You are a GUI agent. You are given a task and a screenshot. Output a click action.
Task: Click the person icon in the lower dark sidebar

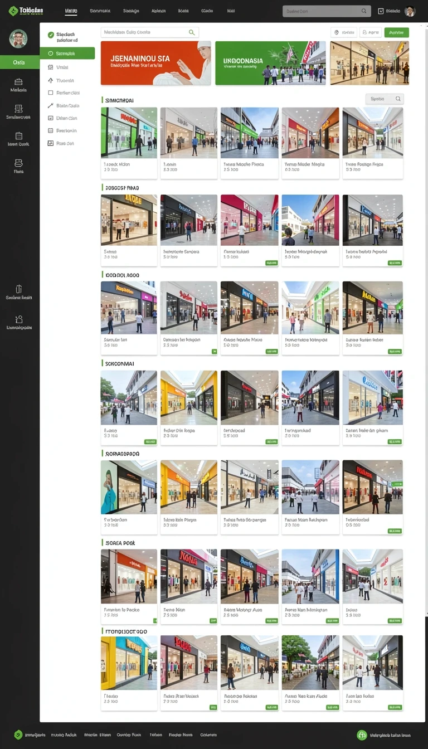point(19,319)
